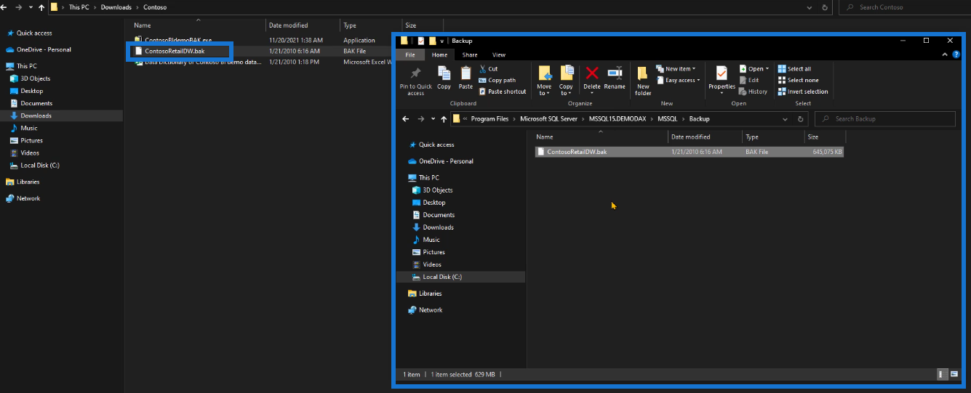
Task: Click Program Files in the breadcrumb path
Action: [x=490, y=119]
